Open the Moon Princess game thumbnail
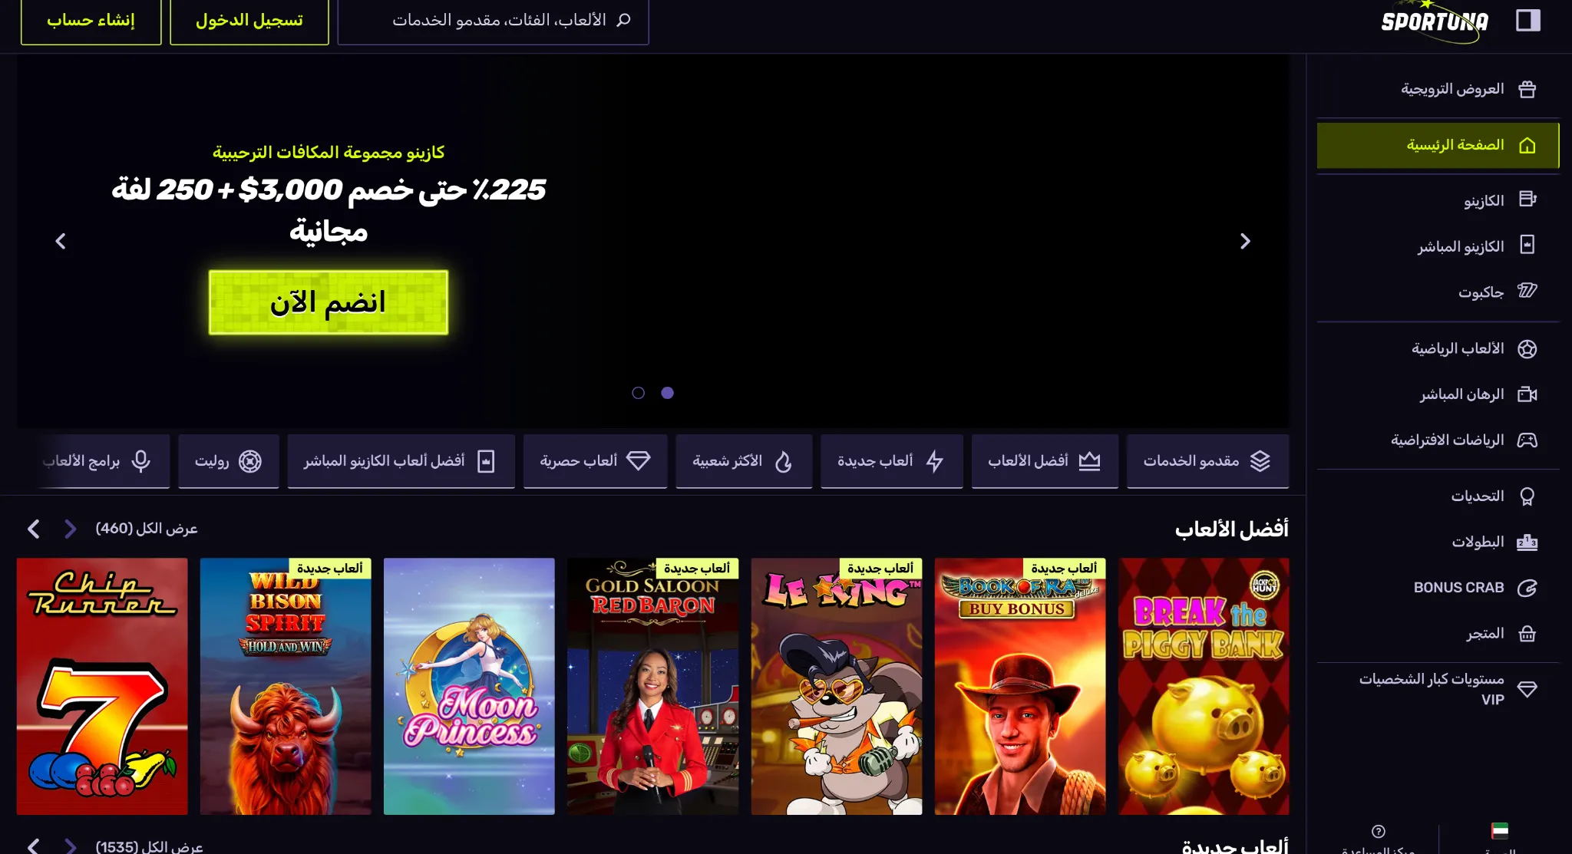This screenshot has width=1572, height=854. pos(469,686)
